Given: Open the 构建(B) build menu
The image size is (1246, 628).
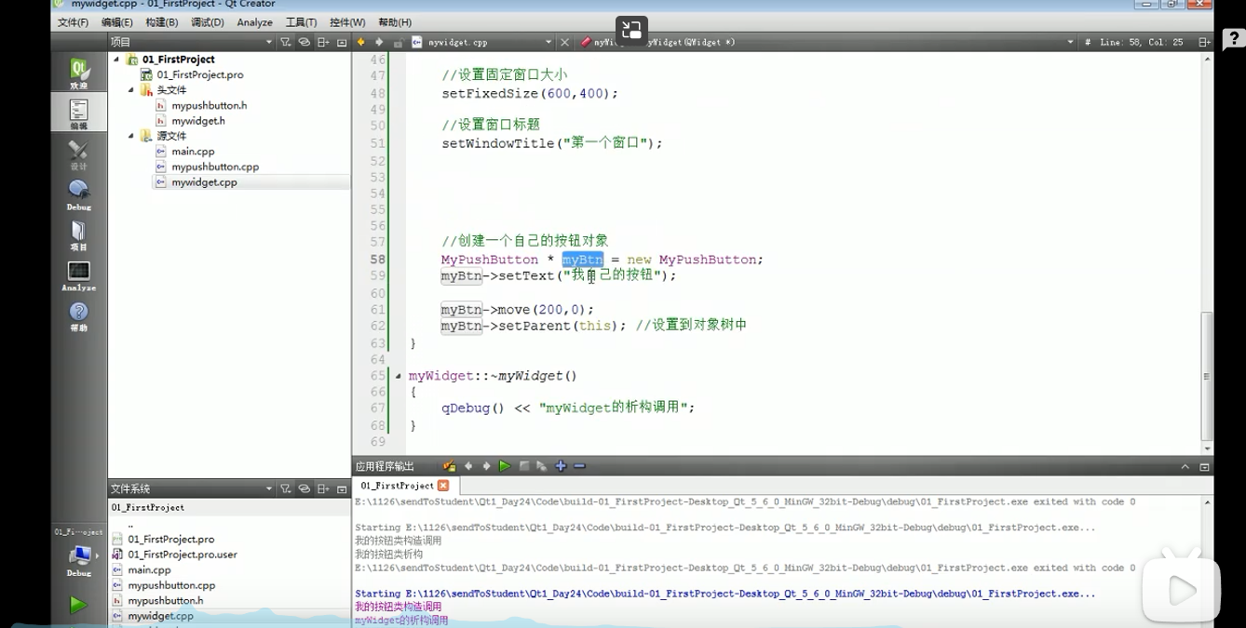Looking at the screenshot, I should 161,22.
